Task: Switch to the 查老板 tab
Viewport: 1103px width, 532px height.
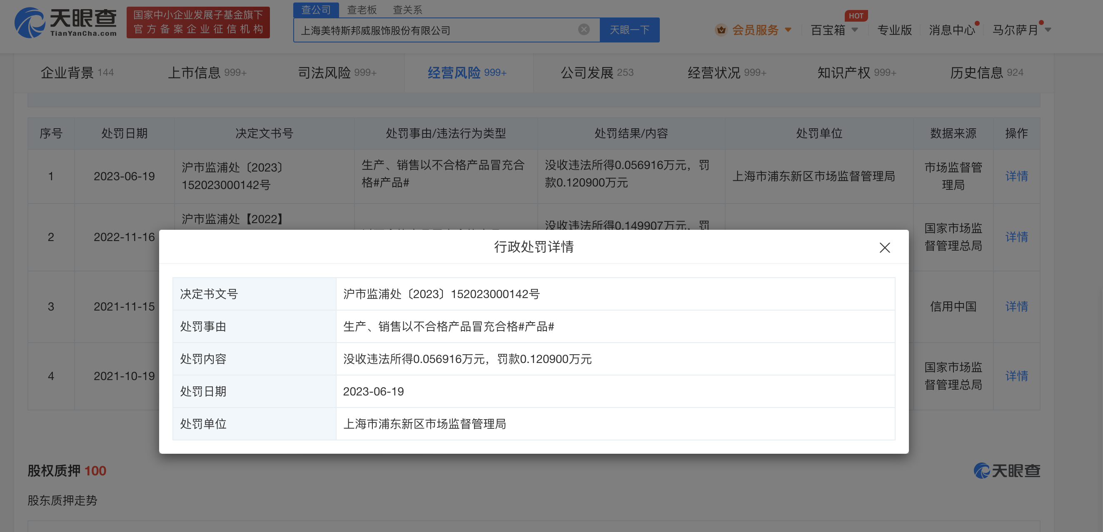Action: coord(362,10)
